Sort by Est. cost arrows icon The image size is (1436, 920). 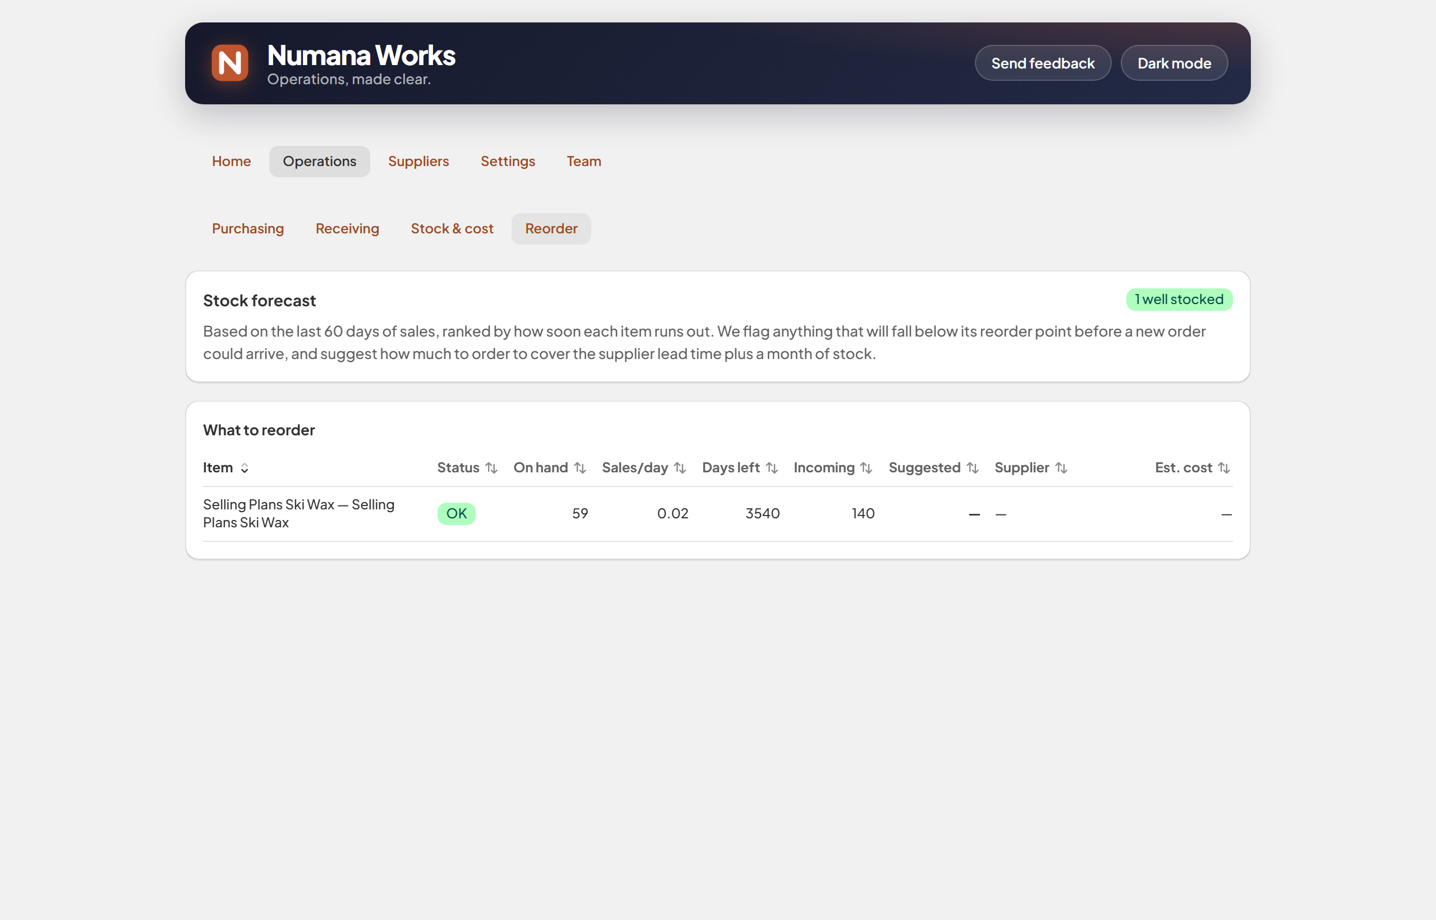[x=1224, y=468]
